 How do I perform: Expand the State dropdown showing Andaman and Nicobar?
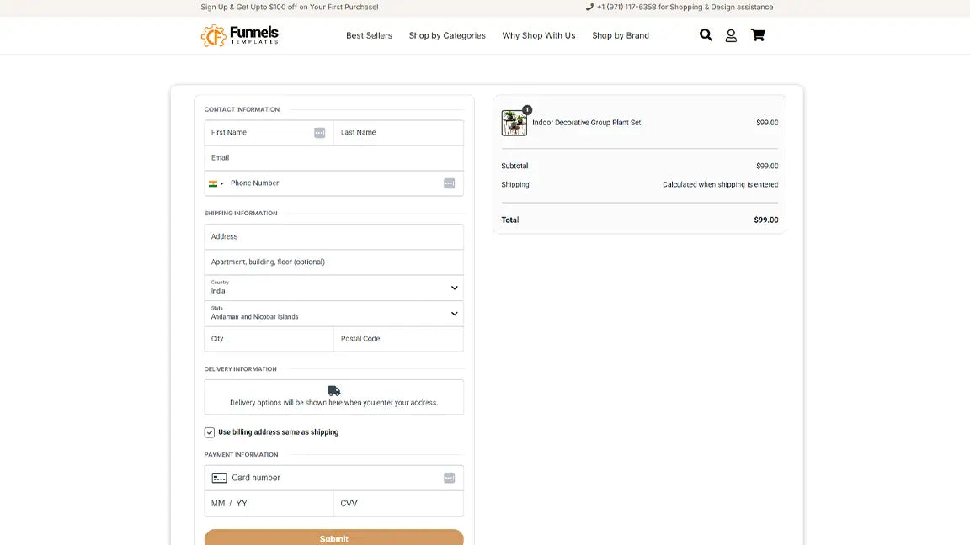coord(333,313)
